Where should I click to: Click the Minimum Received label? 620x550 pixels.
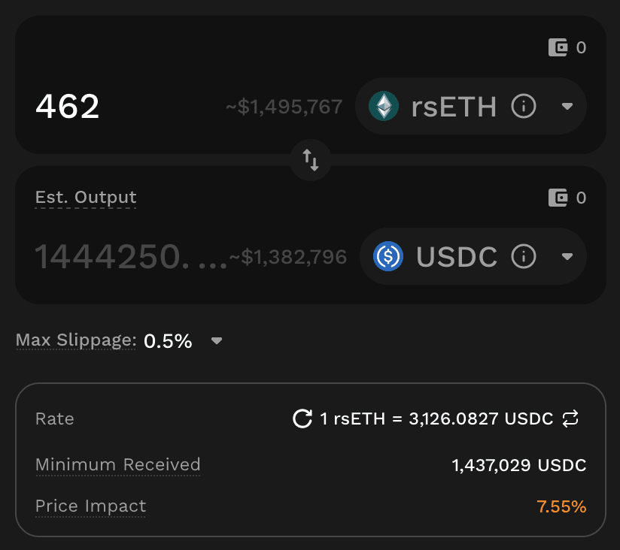117,465
